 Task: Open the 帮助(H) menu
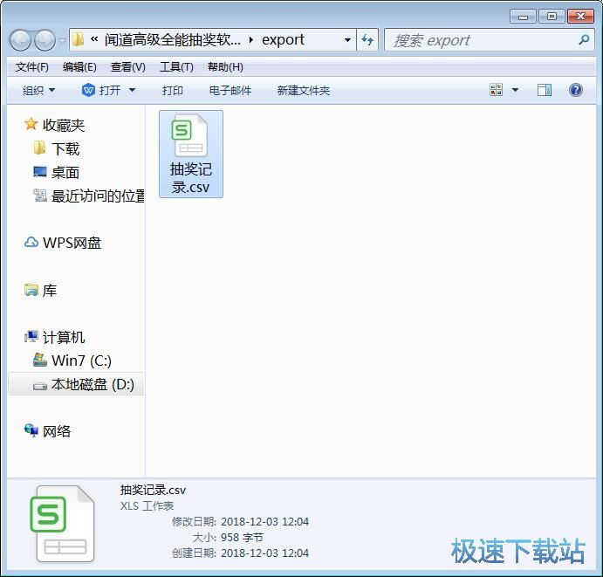click(225, 67)
